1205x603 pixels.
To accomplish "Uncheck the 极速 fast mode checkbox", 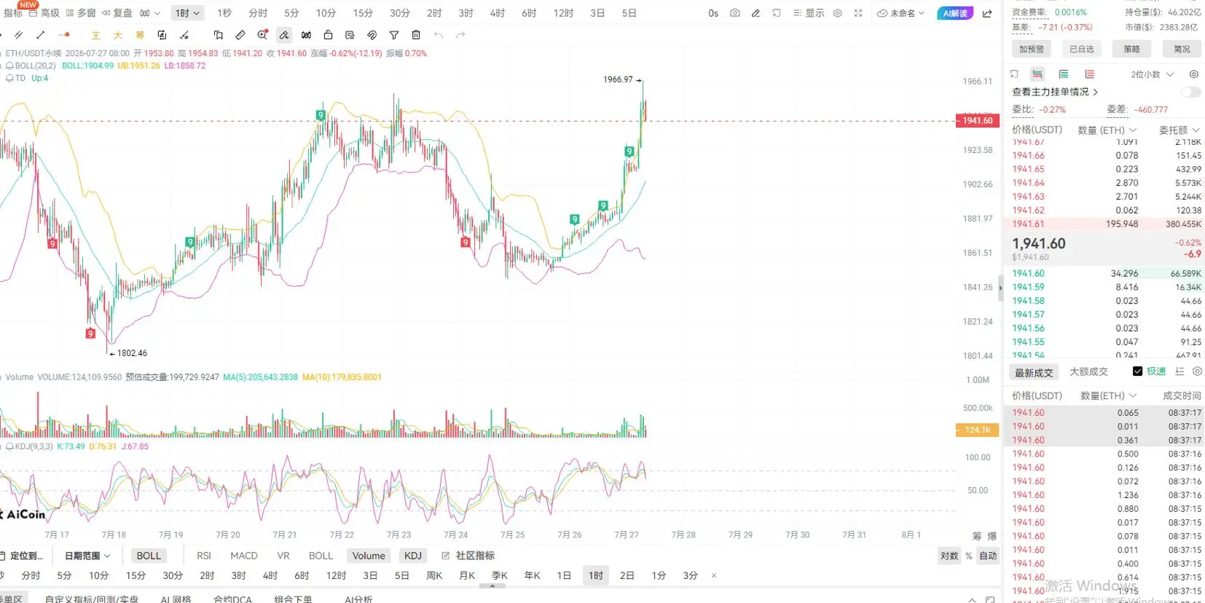I will (x=1137, y=371).
